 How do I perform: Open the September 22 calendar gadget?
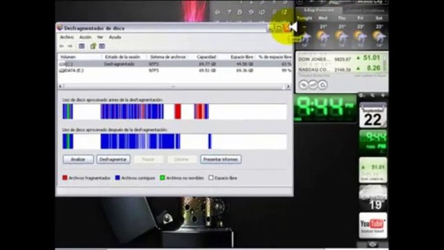click(373, 115)
